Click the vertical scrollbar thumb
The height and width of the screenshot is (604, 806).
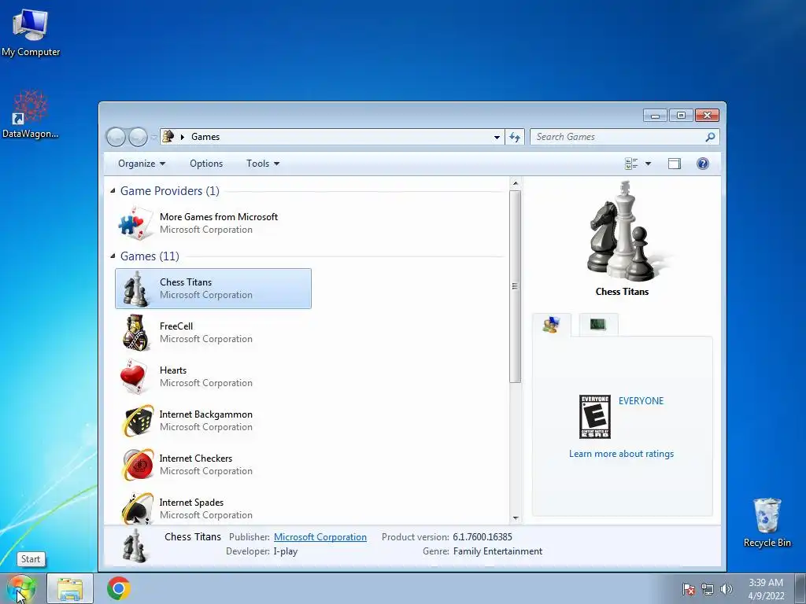tap(515, 286)
